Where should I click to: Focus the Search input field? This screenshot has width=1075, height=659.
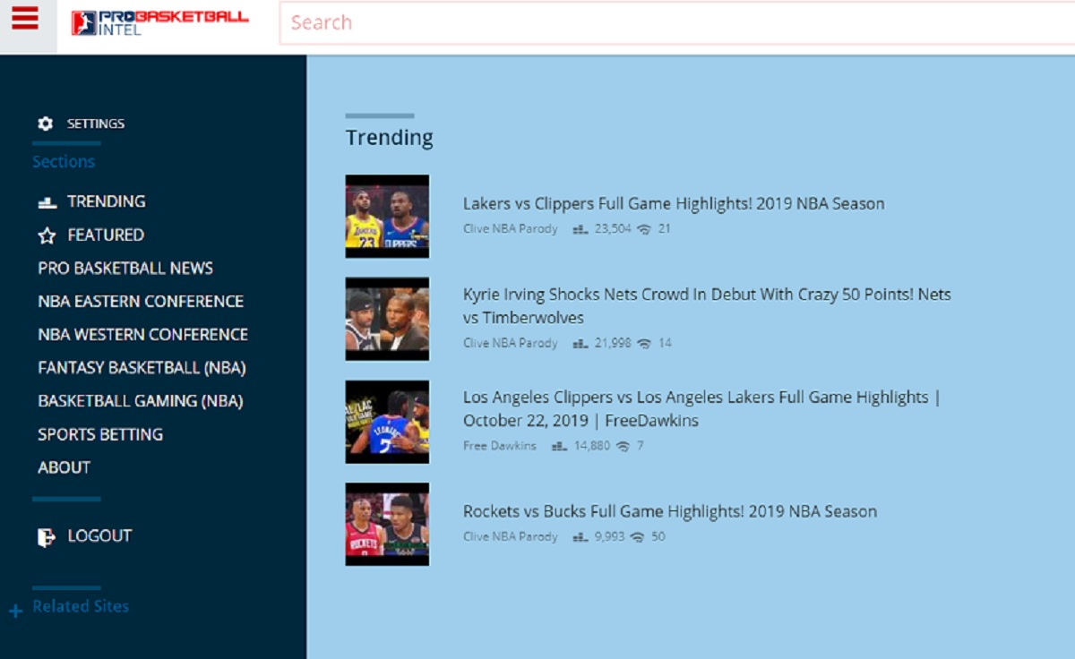coord(677,23)
